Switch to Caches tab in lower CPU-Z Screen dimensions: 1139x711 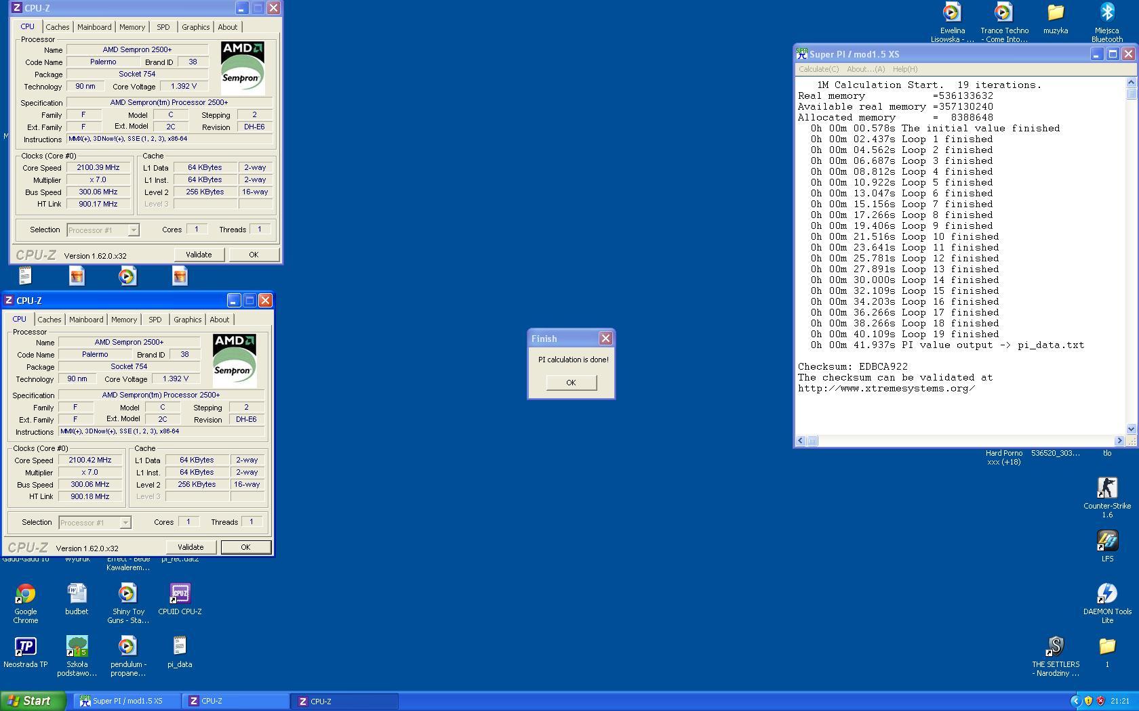pos(49,320)
